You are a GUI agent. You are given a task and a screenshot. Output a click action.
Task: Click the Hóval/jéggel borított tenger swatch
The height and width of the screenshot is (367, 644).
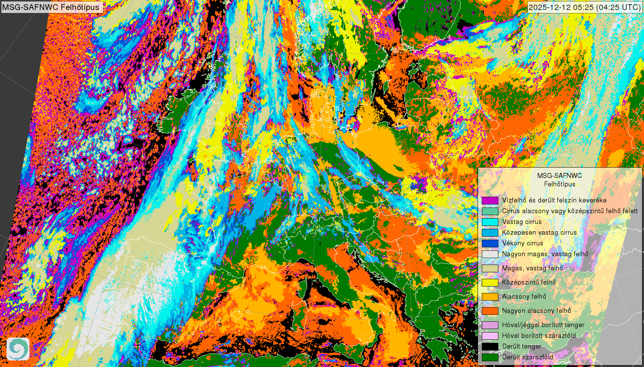490,325
